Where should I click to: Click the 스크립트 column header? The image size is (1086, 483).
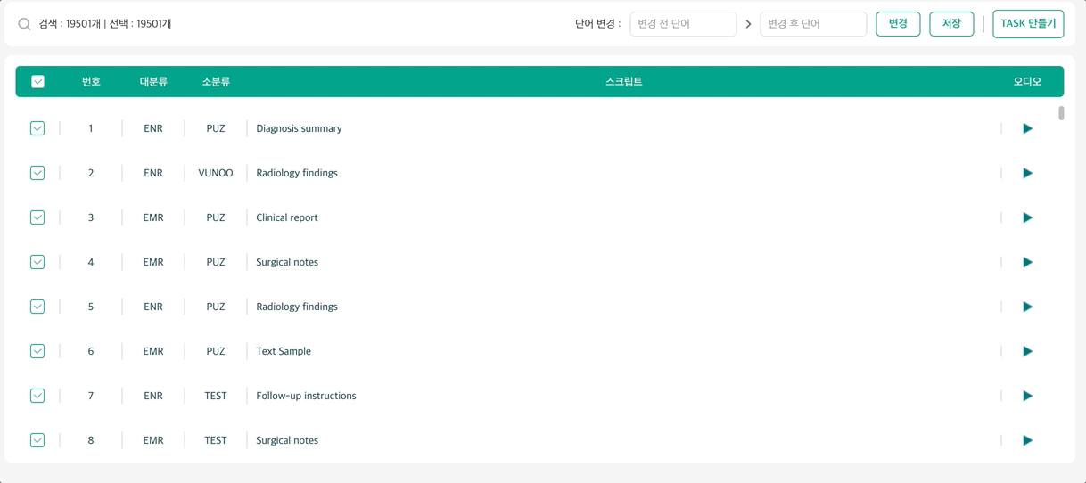click(624, 81)
